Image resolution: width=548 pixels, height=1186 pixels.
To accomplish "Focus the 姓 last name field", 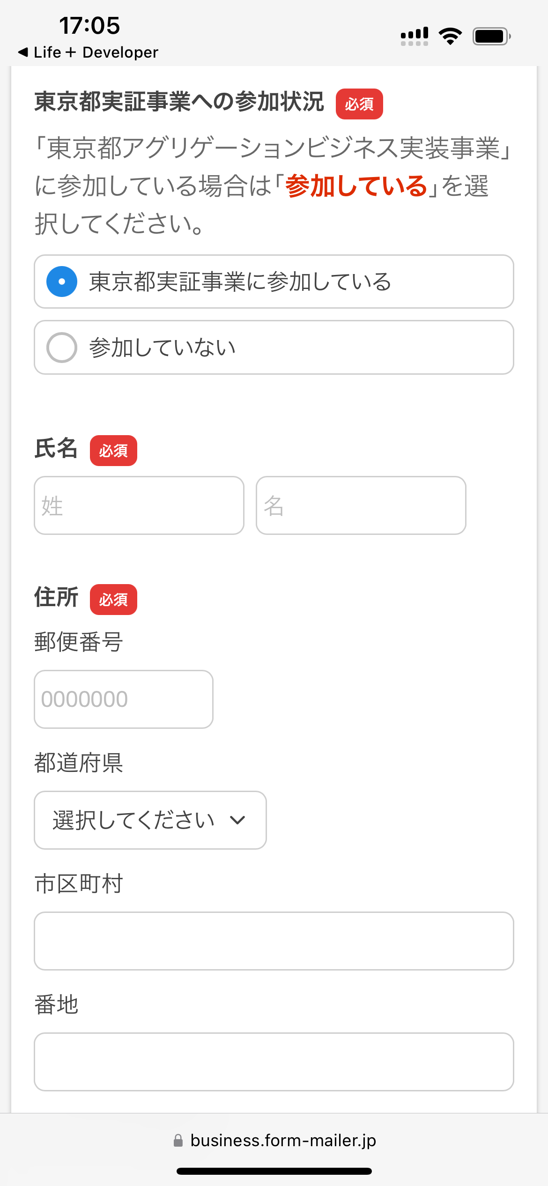I will pyautogui.click(x=139, y=505).
